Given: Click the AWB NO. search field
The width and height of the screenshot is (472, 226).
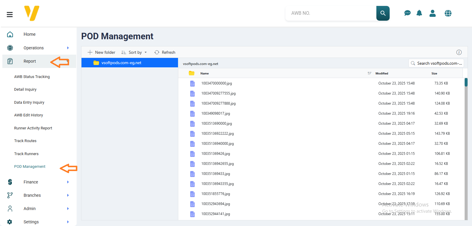Looking at the screenshot, I should [331, 13].
